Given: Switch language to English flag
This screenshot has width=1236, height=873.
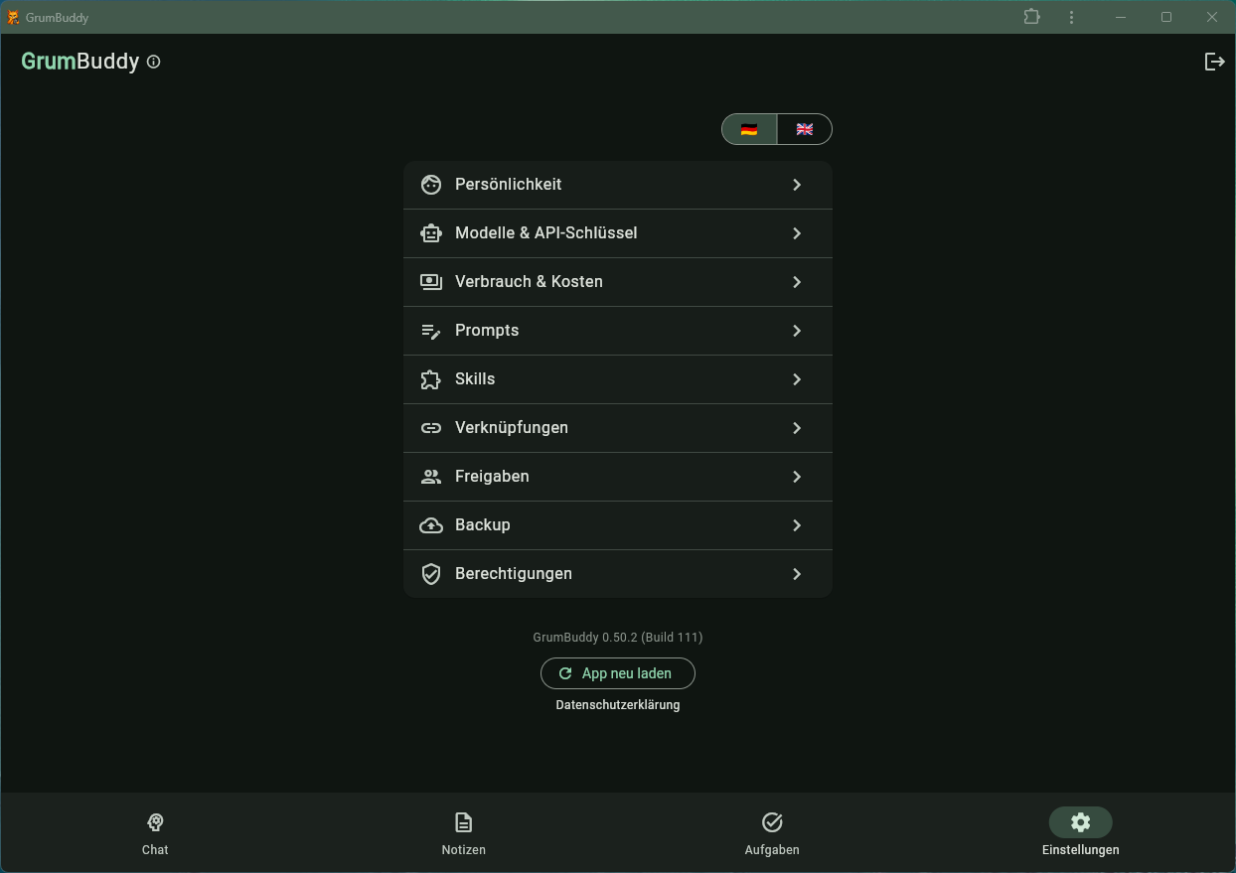Looking at the screenshot, I should click(x=805, y=129).
